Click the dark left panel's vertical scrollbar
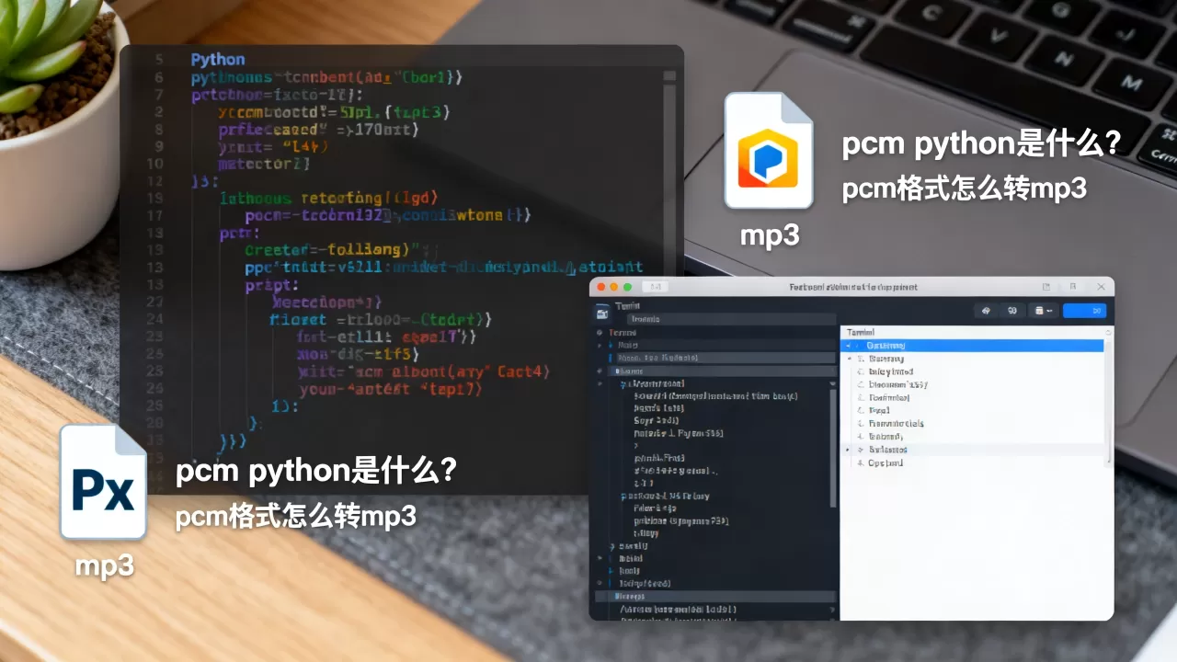This screenshot has height=662, width=1177. pos(833,451)
